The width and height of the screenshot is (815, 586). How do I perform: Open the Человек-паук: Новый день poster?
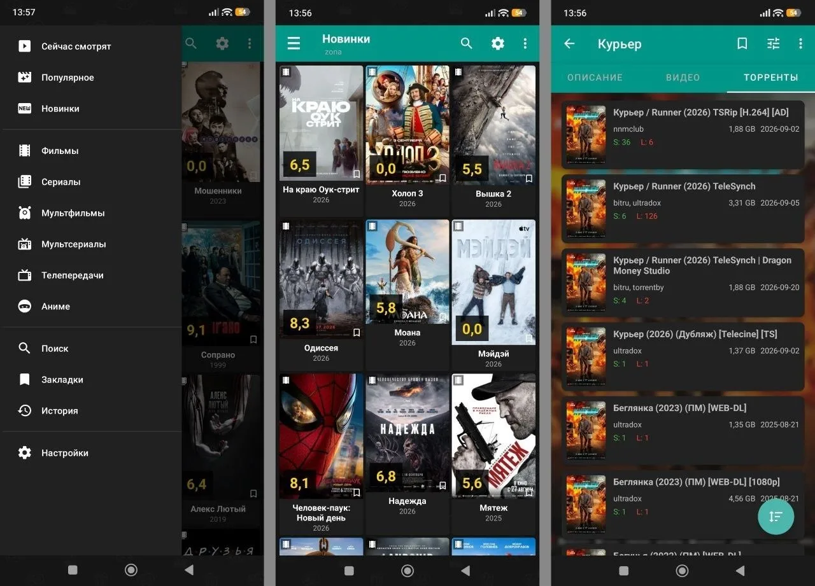(x=321, y=436)
